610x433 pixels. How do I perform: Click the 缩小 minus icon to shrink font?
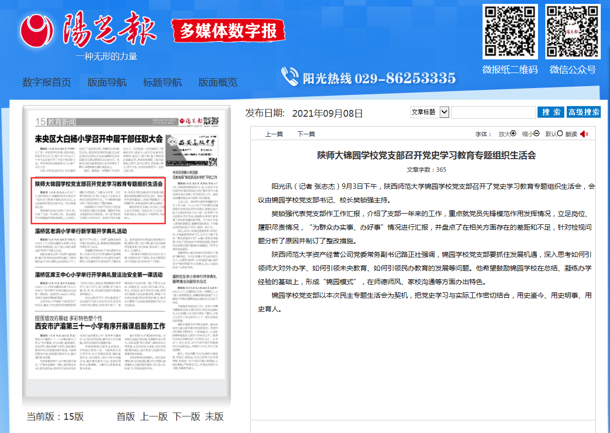point(537,134)
